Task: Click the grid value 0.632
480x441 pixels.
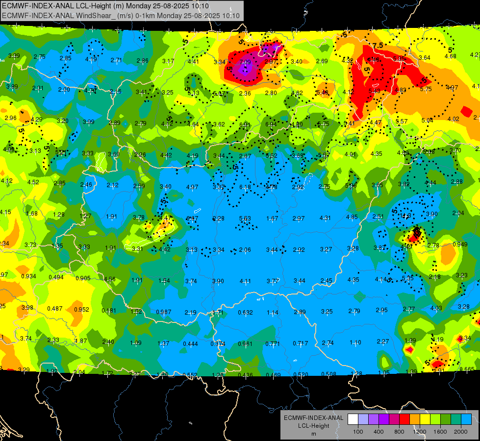Action: [245, 313]
